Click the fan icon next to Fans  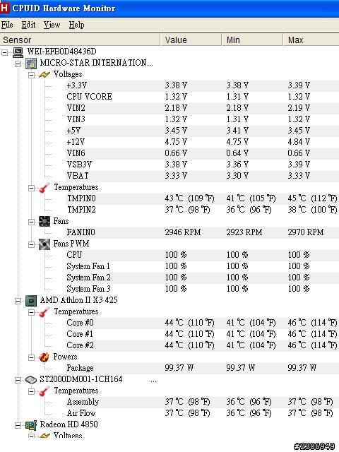[x=44, y=221]
